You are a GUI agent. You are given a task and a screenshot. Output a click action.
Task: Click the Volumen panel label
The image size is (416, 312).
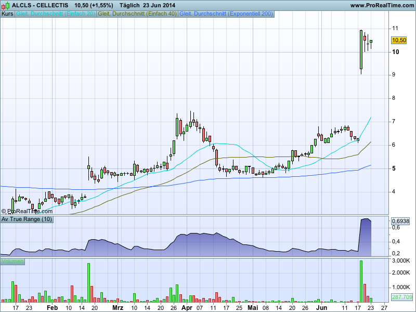click(12, 261)
